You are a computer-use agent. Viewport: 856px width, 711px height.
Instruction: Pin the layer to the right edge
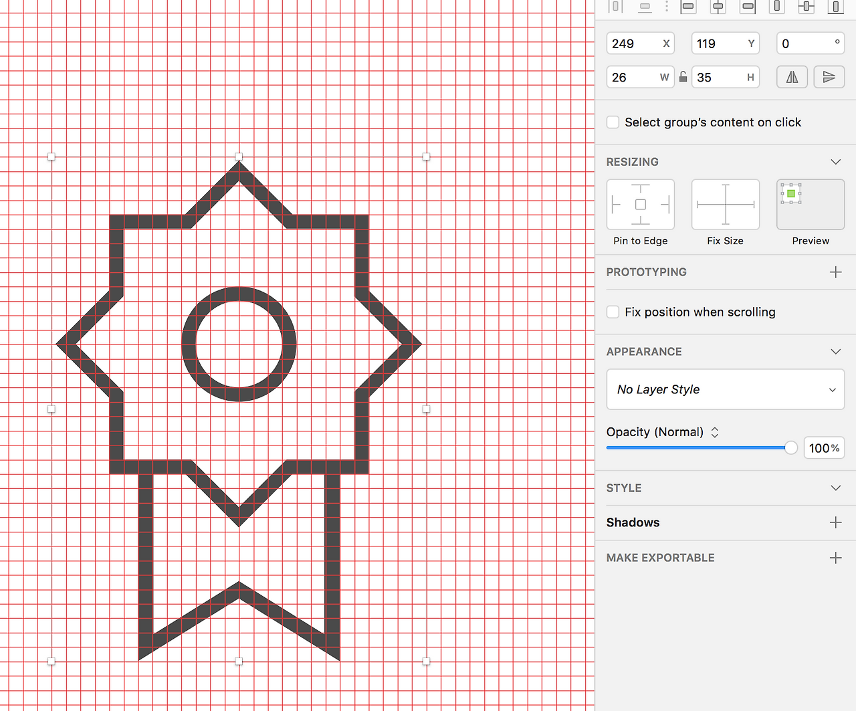point(665,205)
